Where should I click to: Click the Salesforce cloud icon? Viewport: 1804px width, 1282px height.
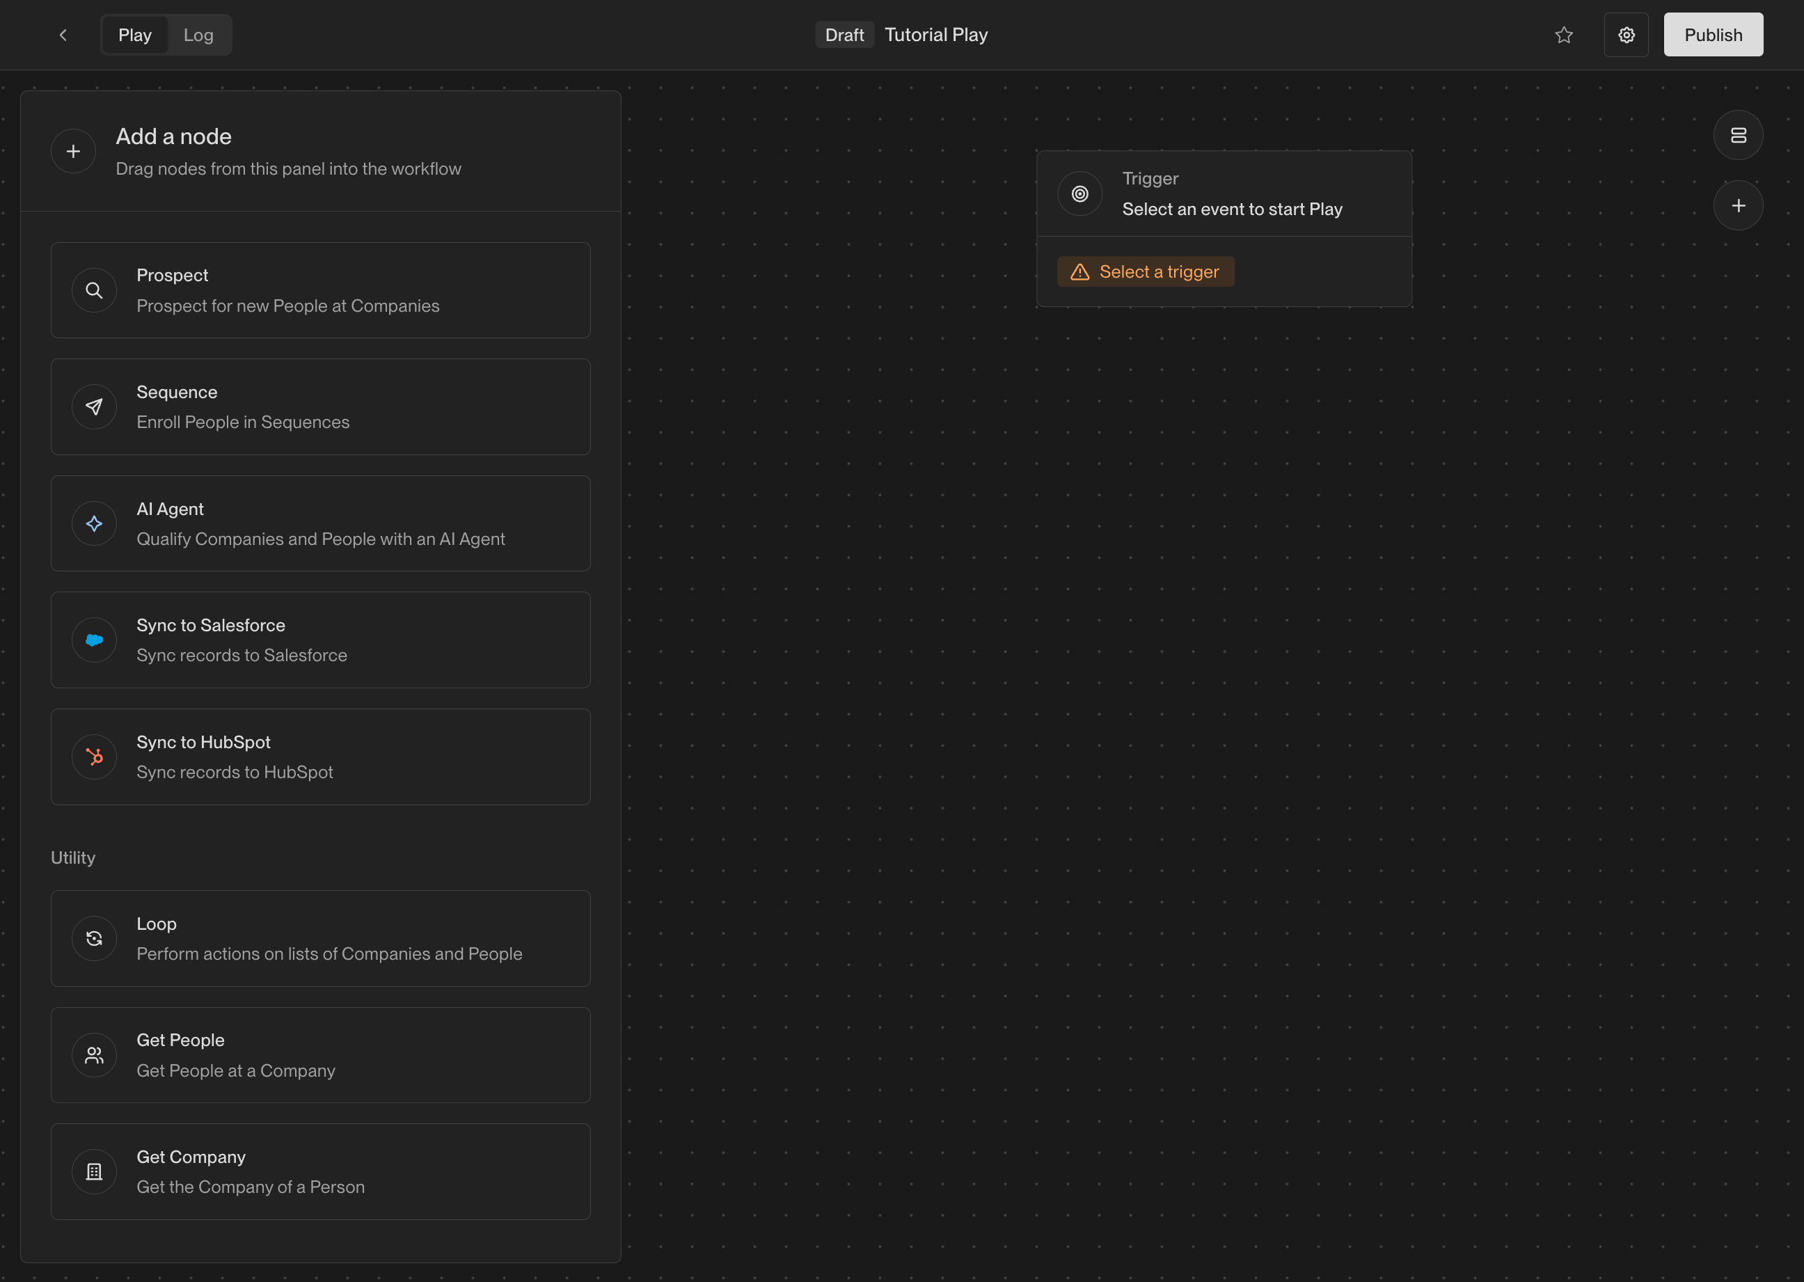point(94,640)
